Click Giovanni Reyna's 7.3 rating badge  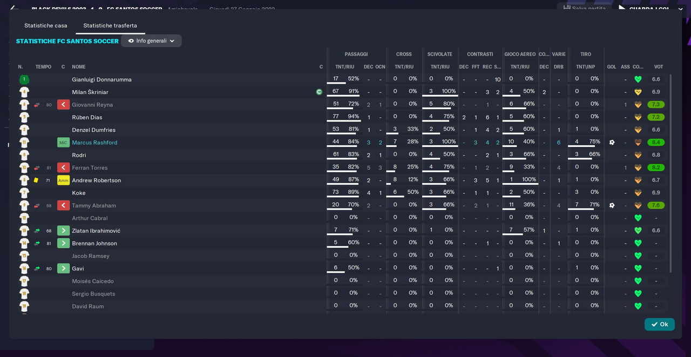656,105
